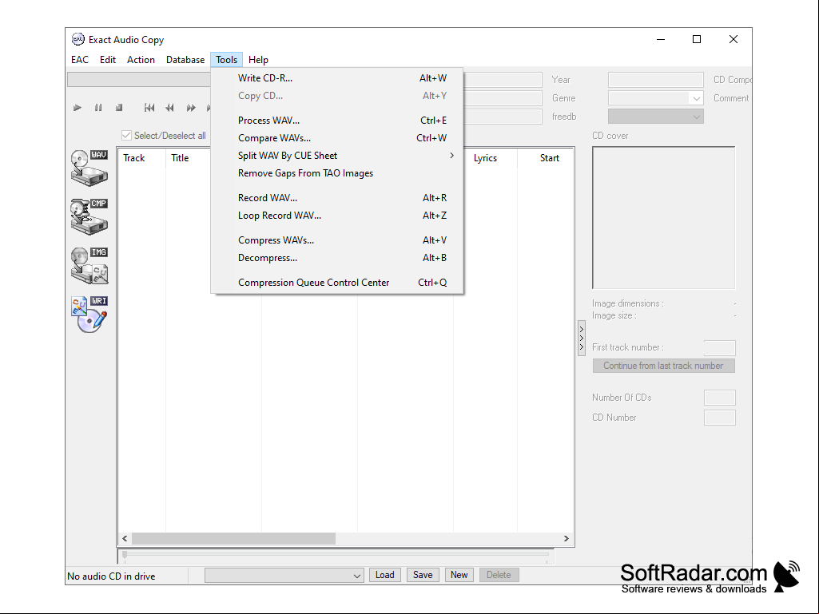
Task: Click the IMG copy image icon
Action: tap(89, 265)
